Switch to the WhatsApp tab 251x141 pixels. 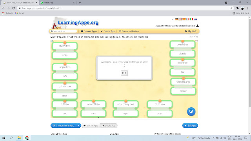[57, 3]
